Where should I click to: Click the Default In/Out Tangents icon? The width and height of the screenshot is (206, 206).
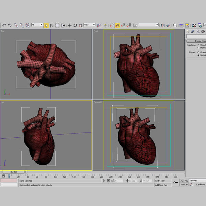(x=191, y=184)
